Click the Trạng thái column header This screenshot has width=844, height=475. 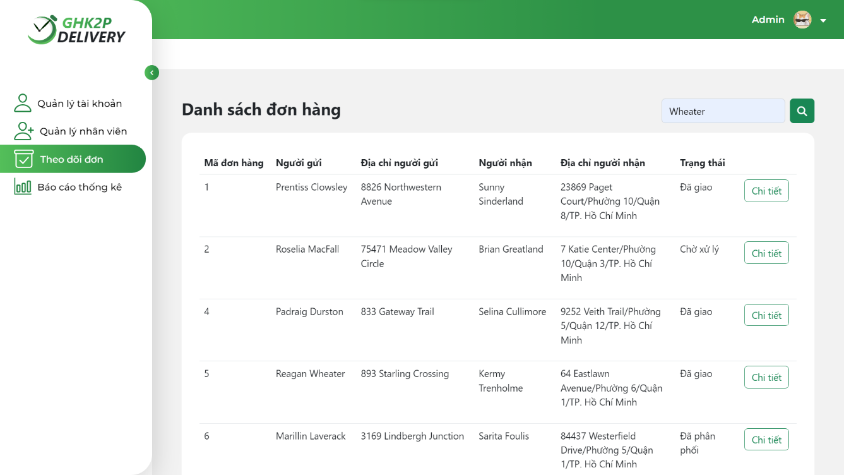pos(702,163)
